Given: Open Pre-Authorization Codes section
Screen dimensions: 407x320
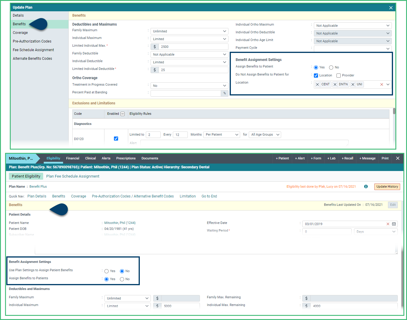Looking at the screenshot, I should click(40, 41).
